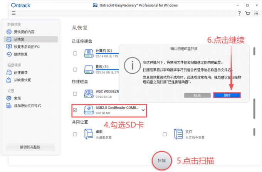Expand the USB2.0 CardReader chevron
Screen dimensions: 262x172
coord(143,110)
